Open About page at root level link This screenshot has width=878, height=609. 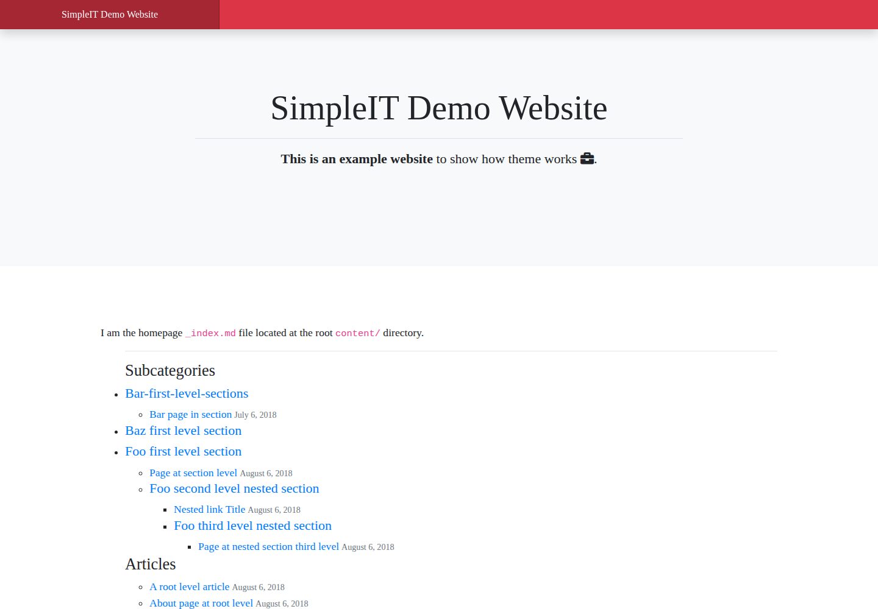pos(201,603)
